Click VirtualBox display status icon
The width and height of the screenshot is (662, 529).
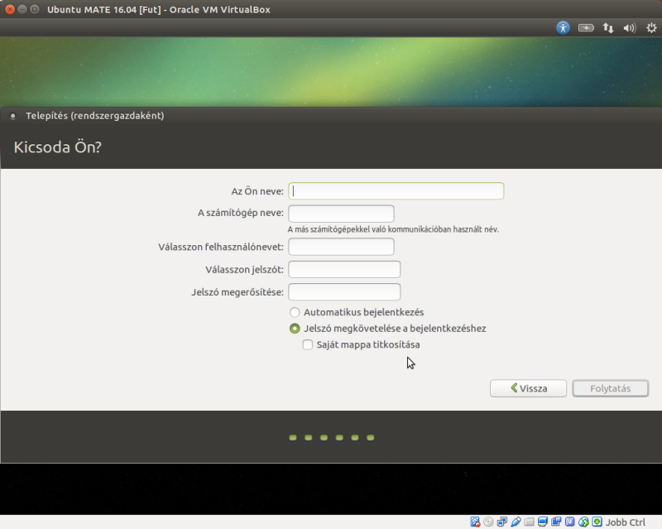[x=543, y=522]
